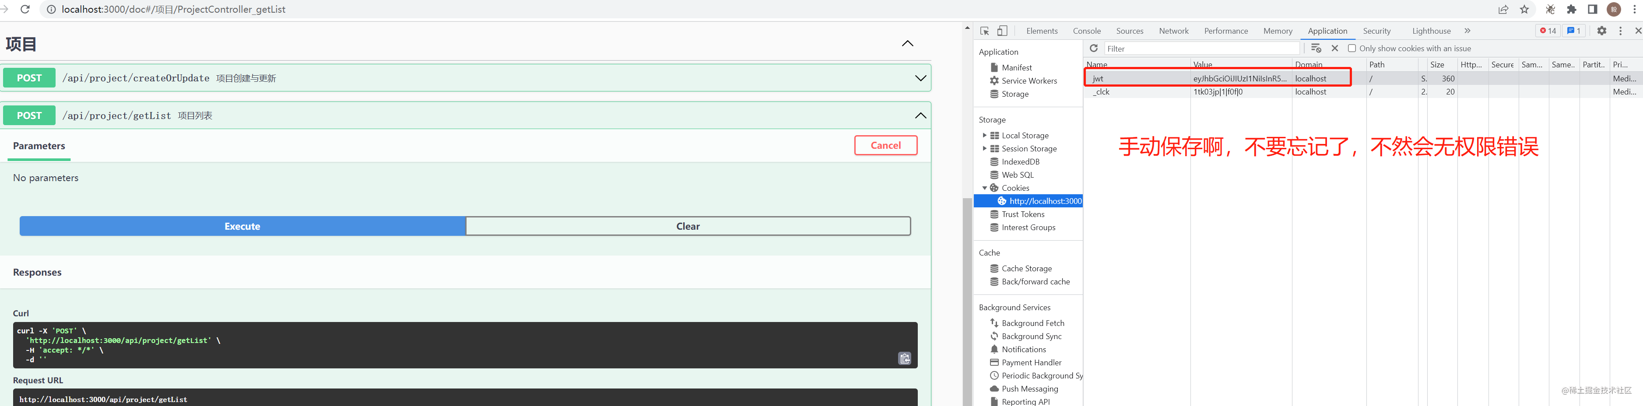Open the Chrome three-dot menu
Viewport: 1643px width, 406px height.
[1635, 9]
